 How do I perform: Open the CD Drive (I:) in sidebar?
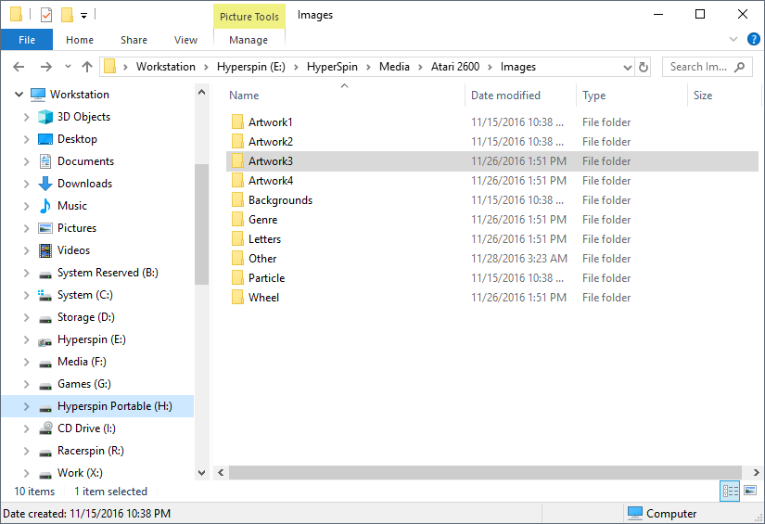pos(83,428)
